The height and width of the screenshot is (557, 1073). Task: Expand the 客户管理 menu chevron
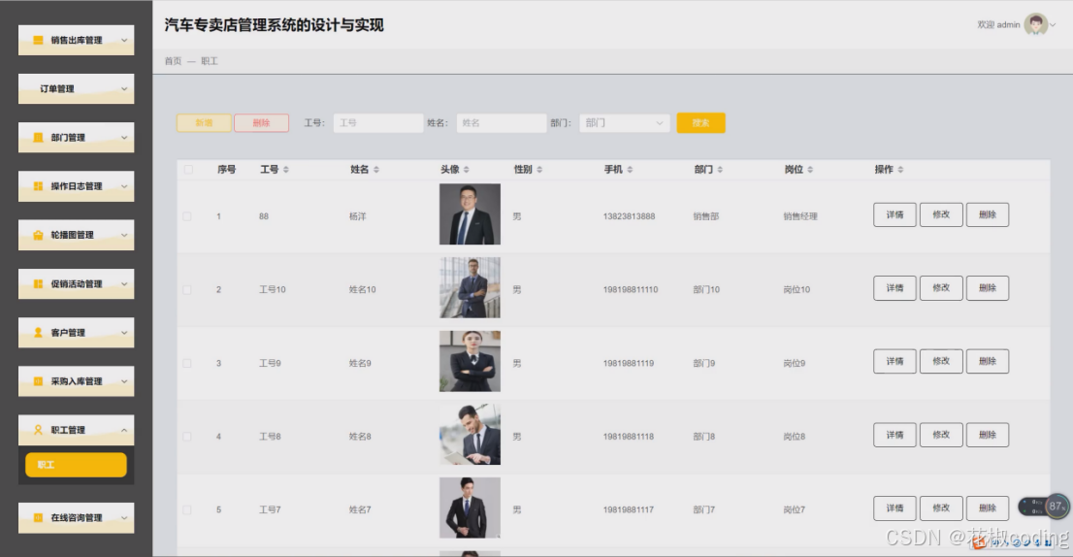124,333
